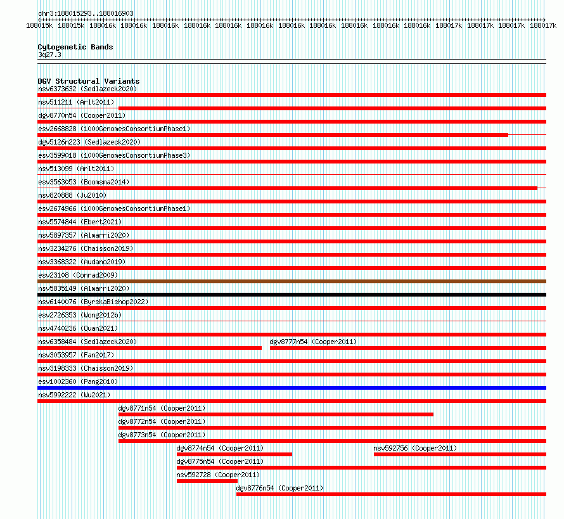
Task: Click nsv3368322 (Audano2019) variant
Action: 82,262
